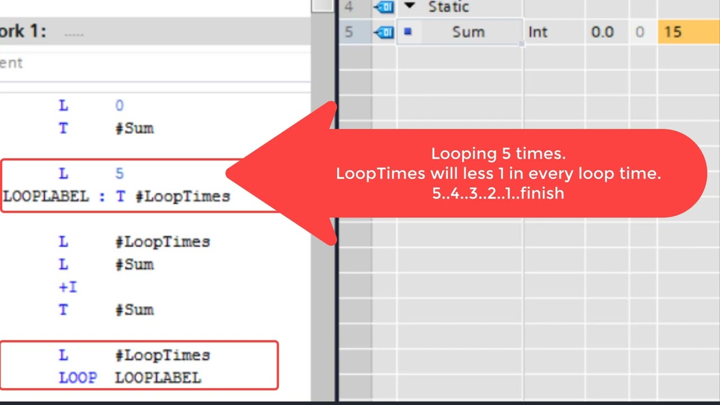This screenshot has height=405, width=720.
Task: Click the tag icon in the Static row
Action: [x=384, y=7]
